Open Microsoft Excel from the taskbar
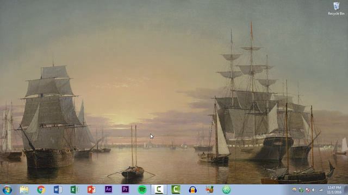 (x=74, y=190)
